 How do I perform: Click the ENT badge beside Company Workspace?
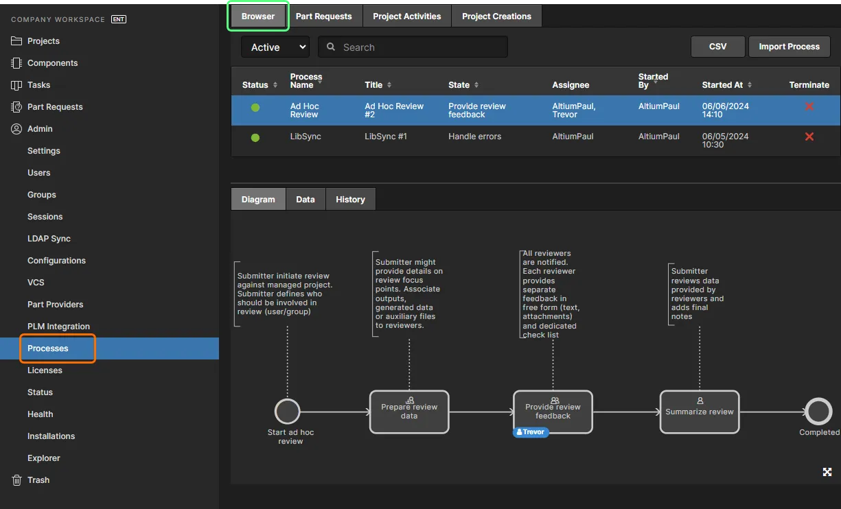pyautogui.click(x=119, y=19)
